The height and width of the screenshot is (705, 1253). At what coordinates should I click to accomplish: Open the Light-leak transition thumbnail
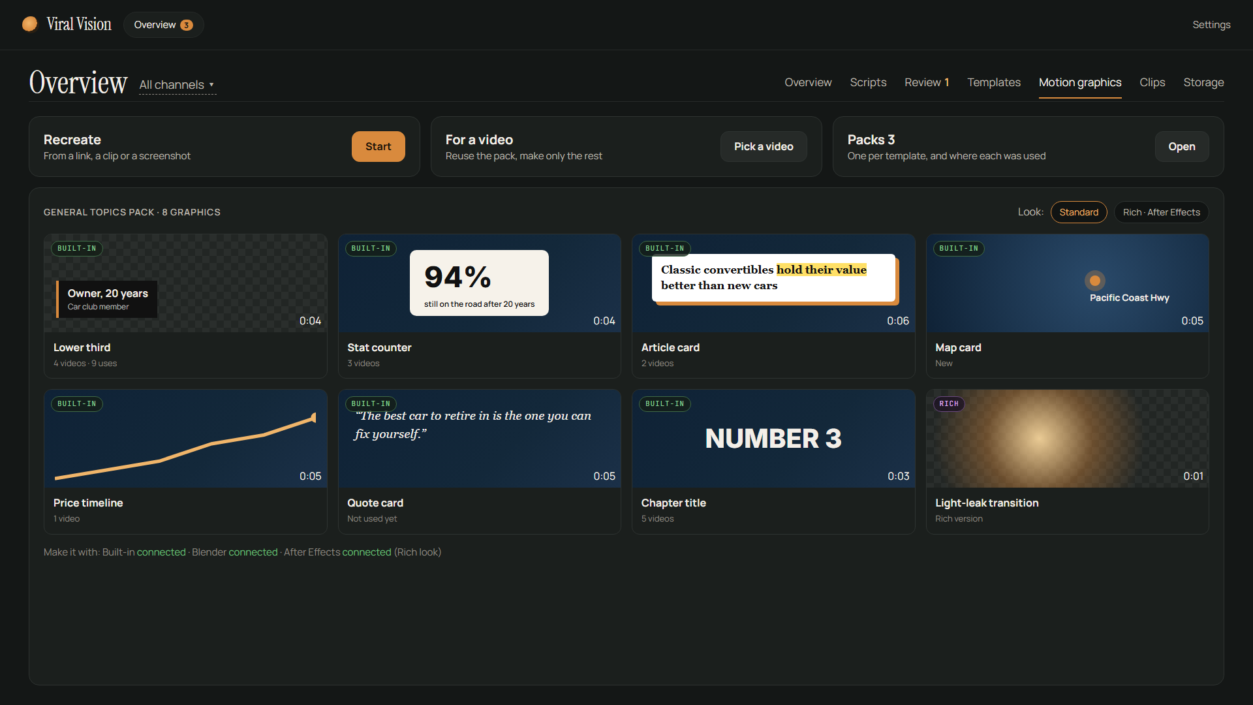pyautogui.click(x=1067, y=438)
